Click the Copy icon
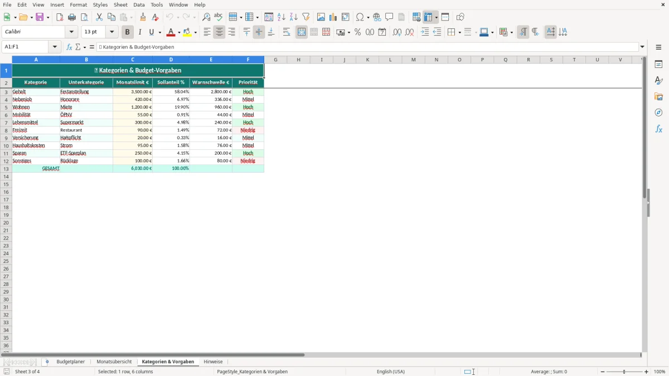 (x=111, y=17)
